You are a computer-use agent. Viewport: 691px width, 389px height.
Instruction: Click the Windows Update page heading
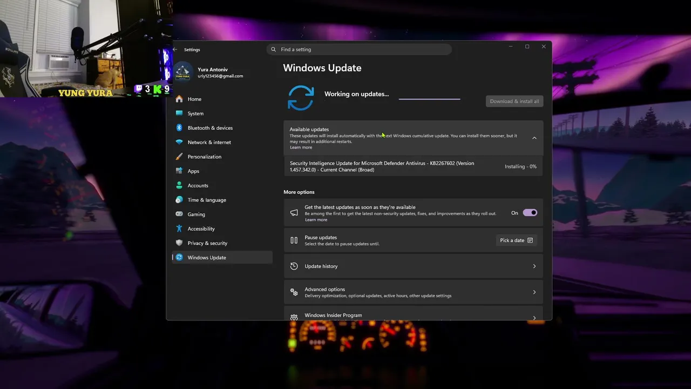point(322,68)
